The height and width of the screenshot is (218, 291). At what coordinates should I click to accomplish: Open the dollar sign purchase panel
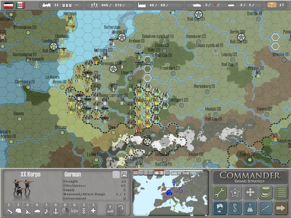[235, 207]
